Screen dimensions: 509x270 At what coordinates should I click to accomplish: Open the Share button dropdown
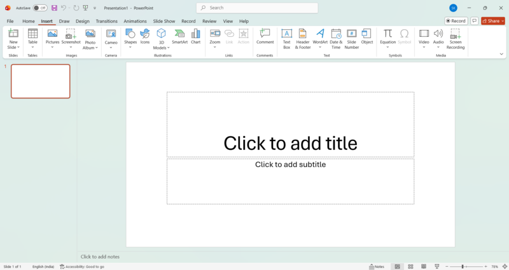coord(503,21)
